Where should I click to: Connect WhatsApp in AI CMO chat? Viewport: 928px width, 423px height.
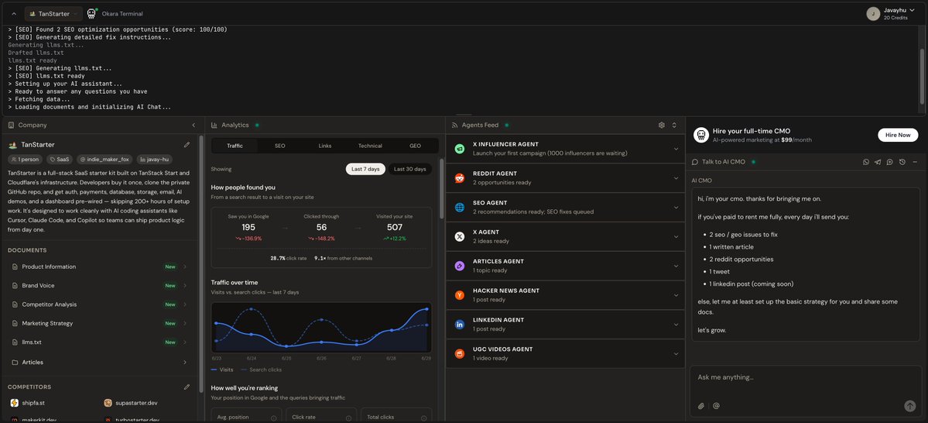click(866, 162)
